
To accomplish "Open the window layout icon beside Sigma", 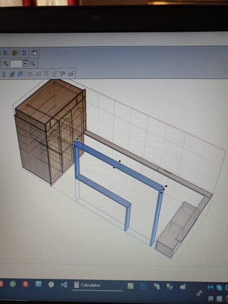I will 34,54.
